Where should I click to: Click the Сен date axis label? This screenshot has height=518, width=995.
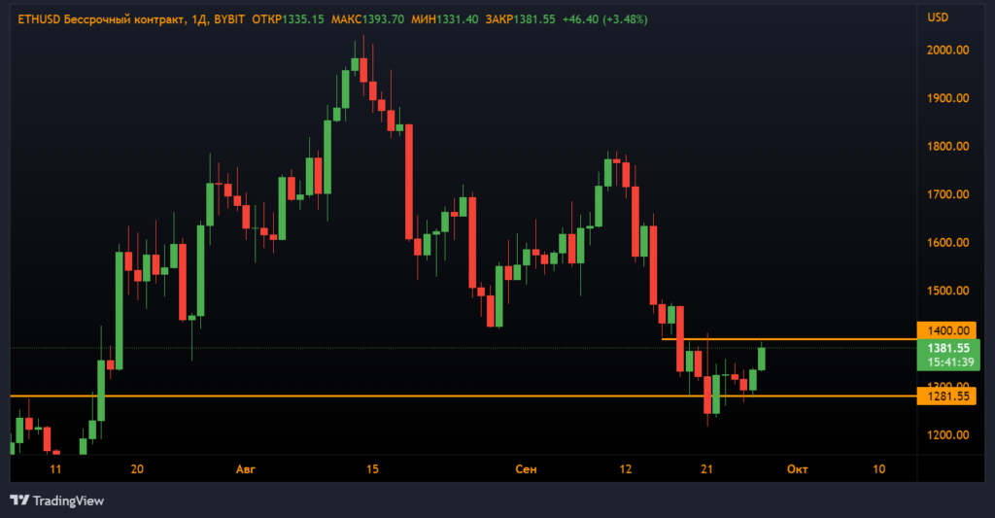pyautogui.click(x=526, y=469)
